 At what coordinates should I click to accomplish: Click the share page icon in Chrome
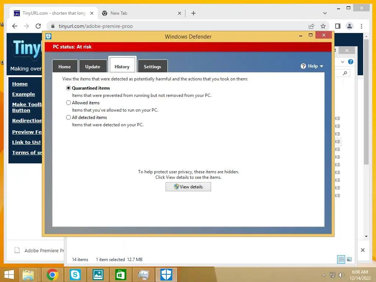click(311, 26)
